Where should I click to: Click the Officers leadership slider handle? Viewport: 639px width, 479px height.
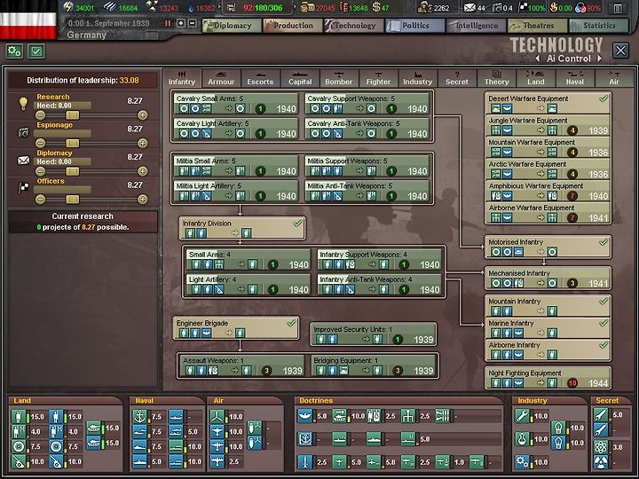point(73,200)
